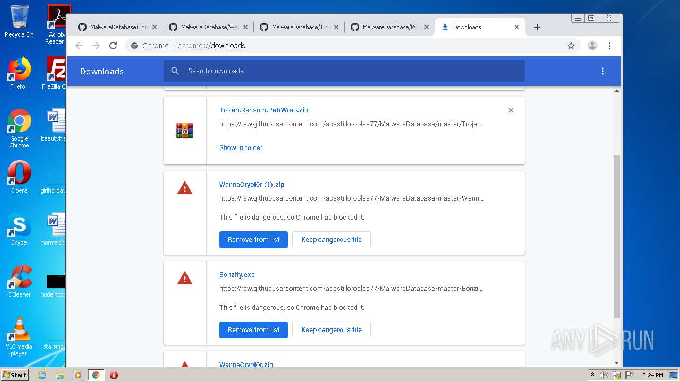Open Windows Media Player taskbar icon
This screenshot has width=680, height=382.
tap(78, 375)
